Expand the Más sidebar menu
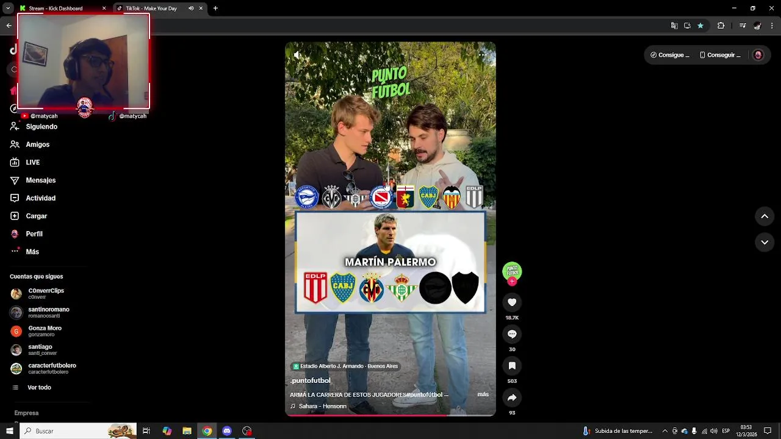The height and width of the screenshot is (439, 781). (x=25, y=252)
